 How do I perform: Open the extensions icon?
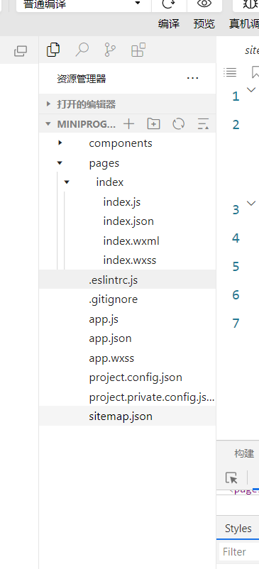click(x=138, y=50)
